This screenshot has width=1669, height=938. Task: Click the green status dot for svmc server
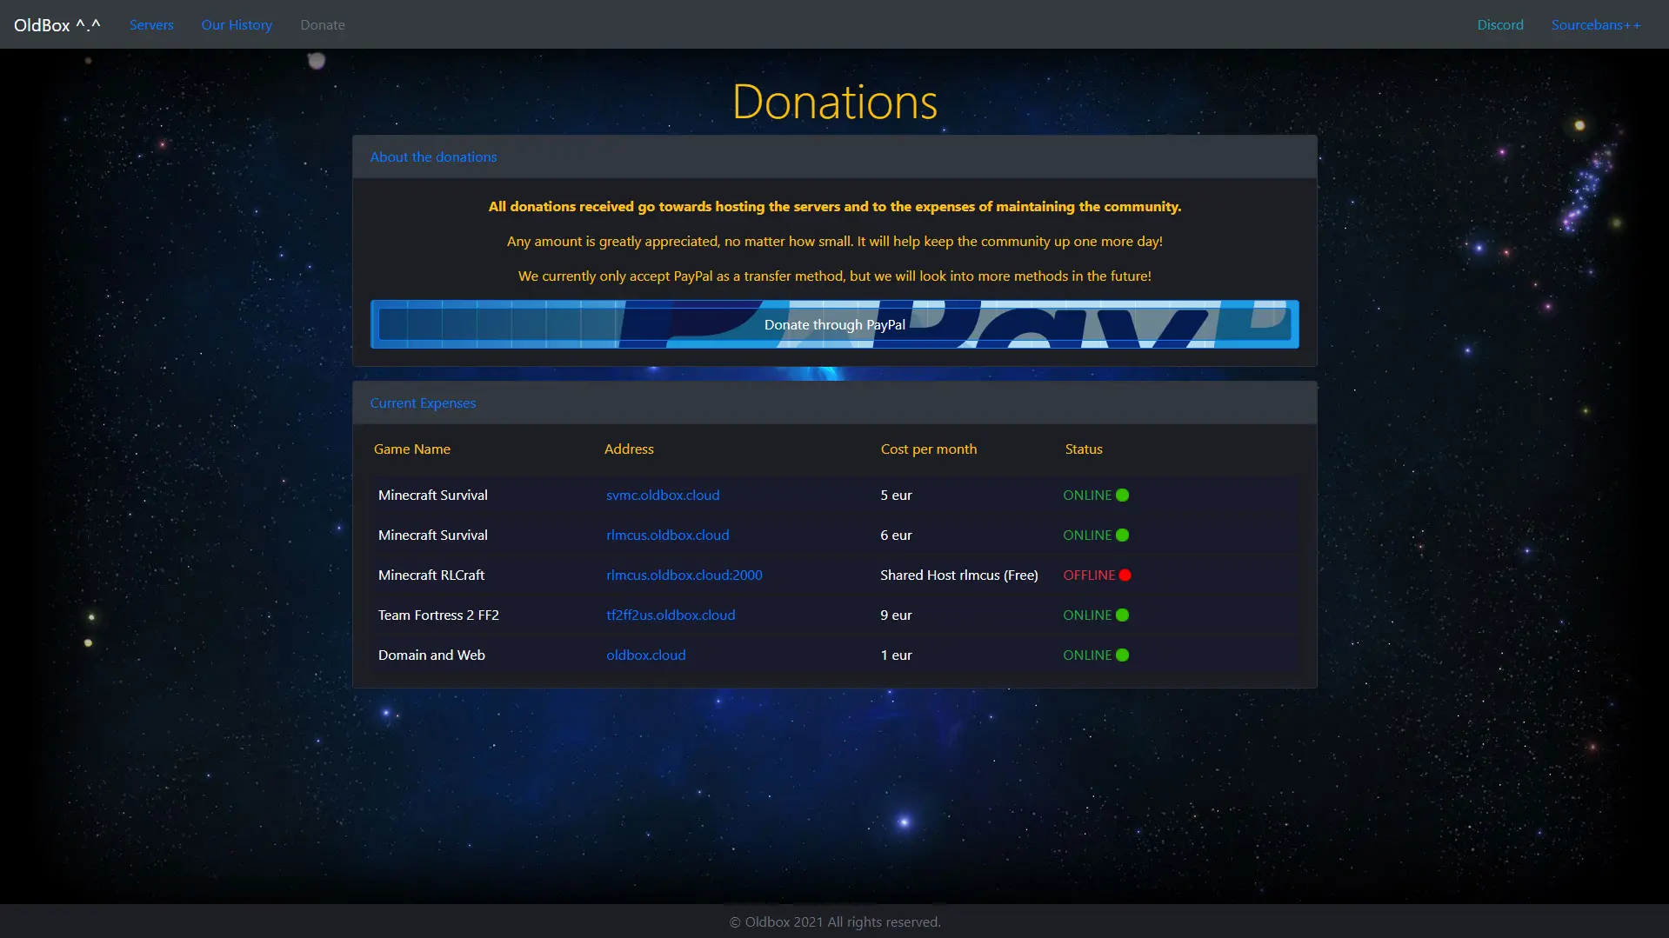[1122, 496]
